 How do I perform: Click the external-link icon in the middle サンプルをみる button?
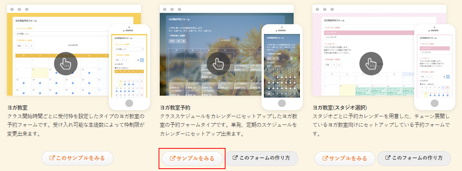click(x=173, y=159)
